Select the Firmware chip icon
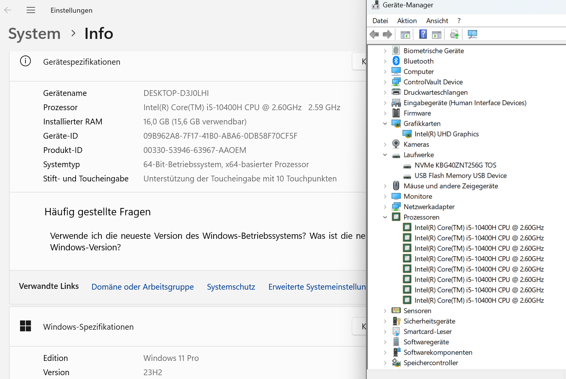 point(396,113)
